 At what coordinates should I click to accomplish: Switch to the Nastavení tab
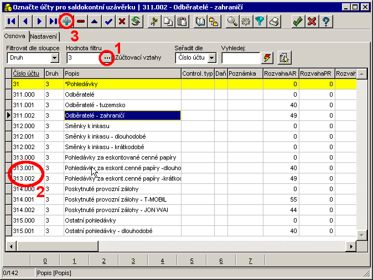44,36
